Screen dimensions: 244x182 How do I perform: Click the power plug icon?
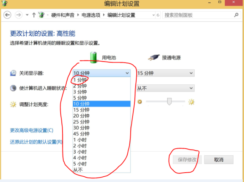point(154,58)
